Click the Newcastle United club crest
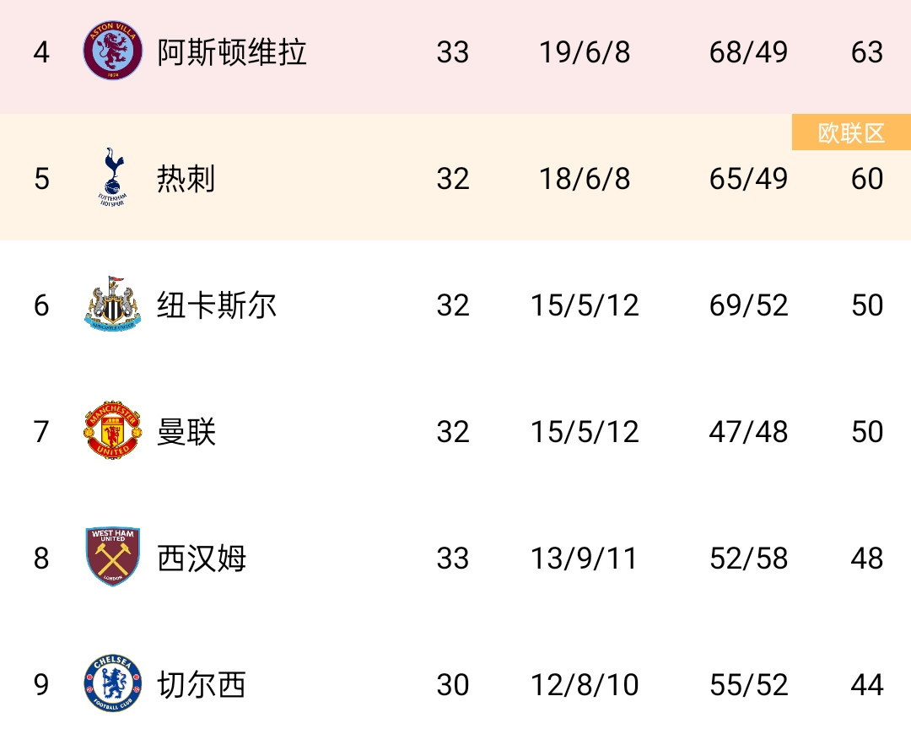This screenshot has height=734, width=911. coord(113,305)
